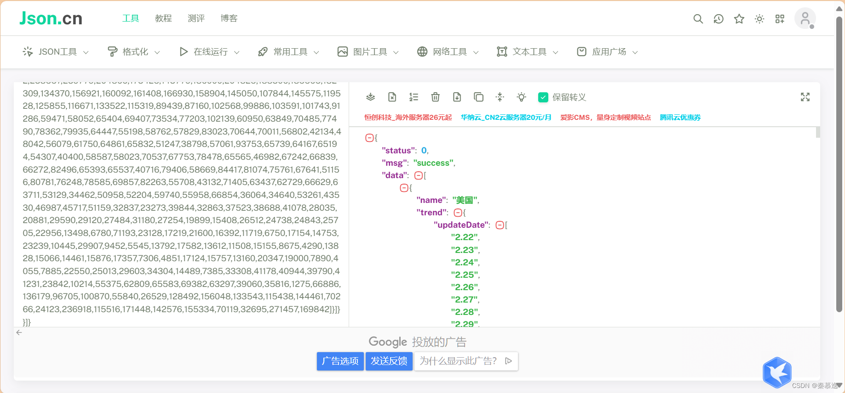845x393 pixels.
Task: Click the trash can clear icon
Action: click(x=435, y=97)
